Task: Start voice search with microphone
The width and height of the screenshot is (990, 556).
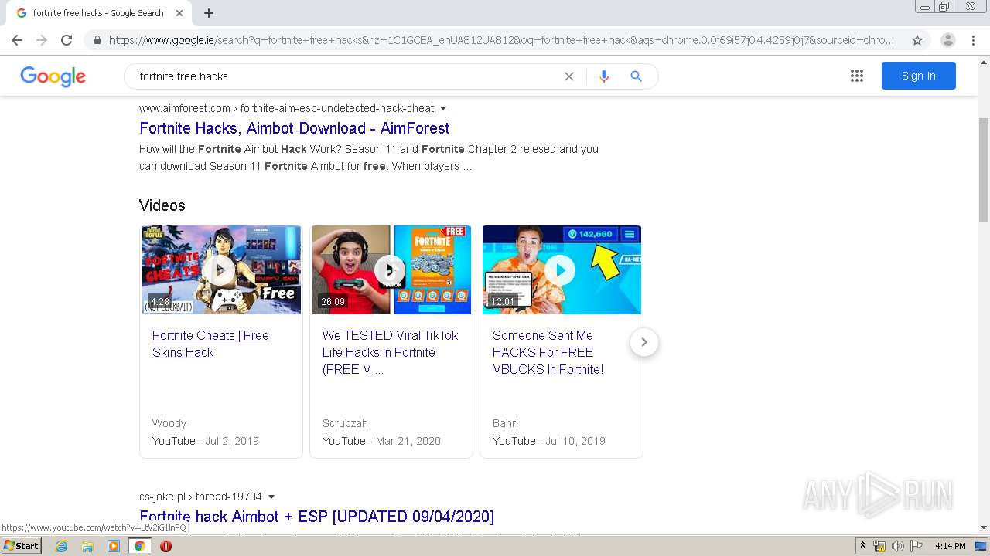Action: point(604,76)
